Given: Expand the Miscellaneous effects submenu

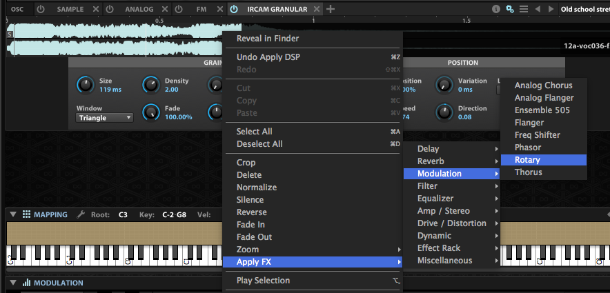Looking at the screenshot, I should 452,261.
